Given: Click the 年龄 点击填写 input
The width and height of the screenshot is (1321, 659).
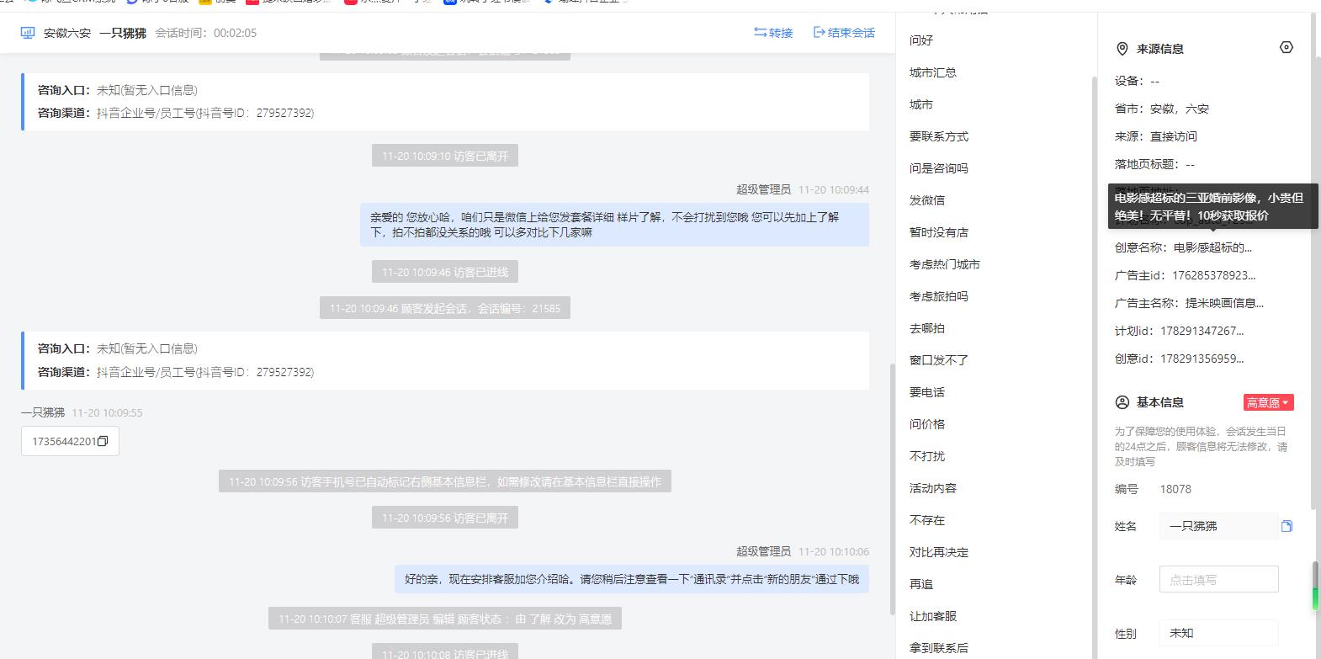Looking at the screenshot, I should (1218, 579).
